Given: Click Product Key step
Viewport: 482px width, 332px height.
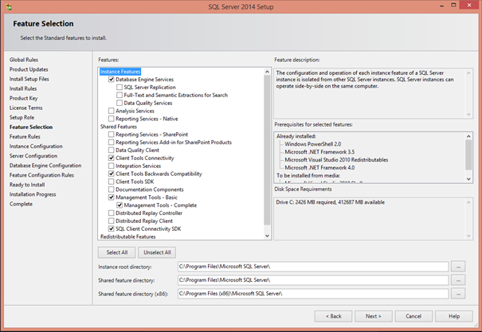Looking at the screenshot, I should coord(23,98).
